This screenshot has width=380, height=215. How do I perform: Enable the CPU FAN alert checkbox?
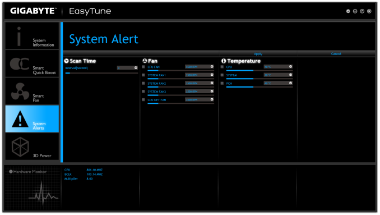(143, 67)
